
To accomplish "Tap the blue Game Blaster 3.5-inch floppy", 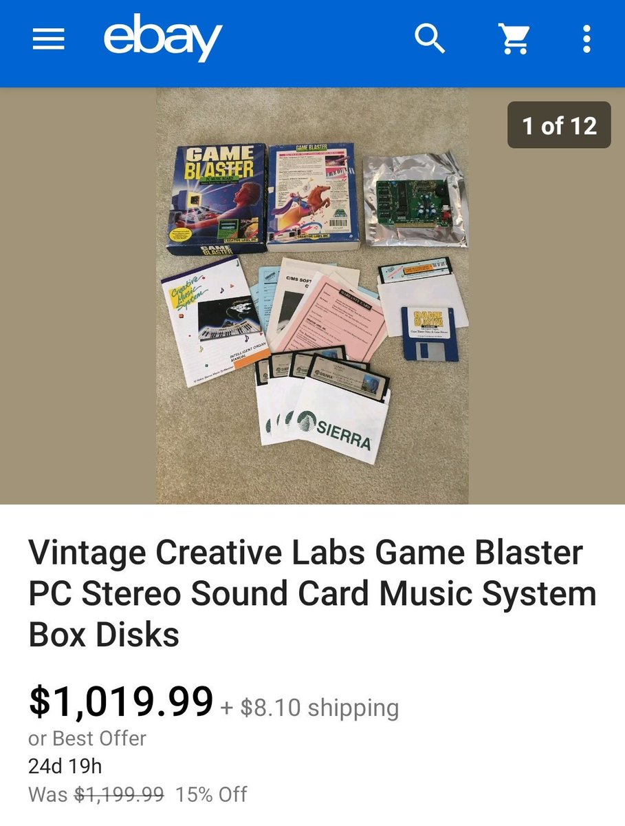I will pyautogui.click(x=430, y=333).
